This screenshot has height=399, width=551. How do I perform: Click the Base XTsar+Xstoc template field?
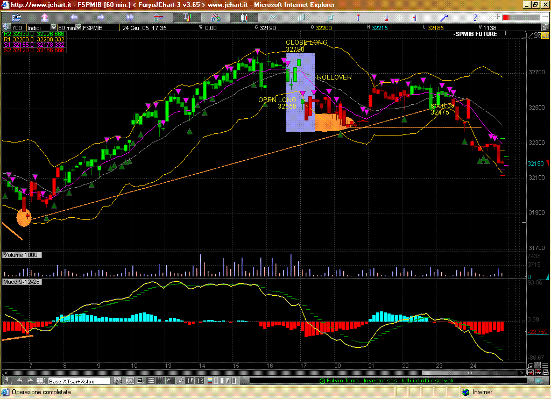click(x=79, y=381)
